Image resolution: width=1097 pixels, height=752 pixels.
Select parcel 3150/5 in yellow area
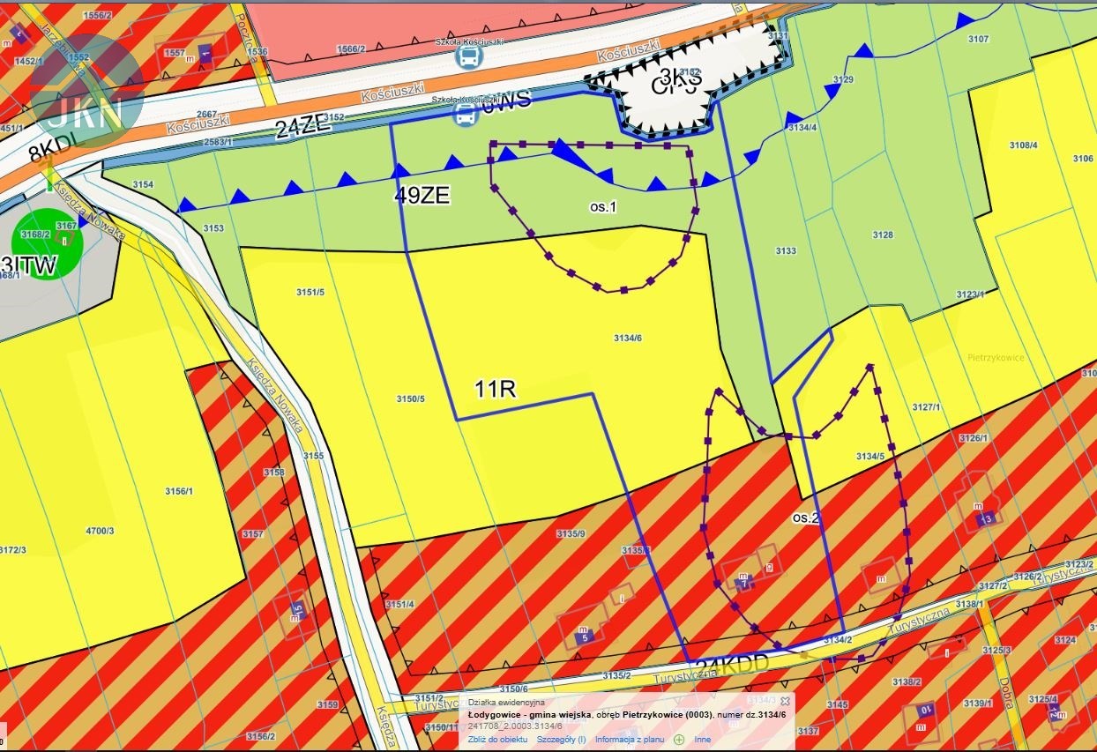[410, 398]
